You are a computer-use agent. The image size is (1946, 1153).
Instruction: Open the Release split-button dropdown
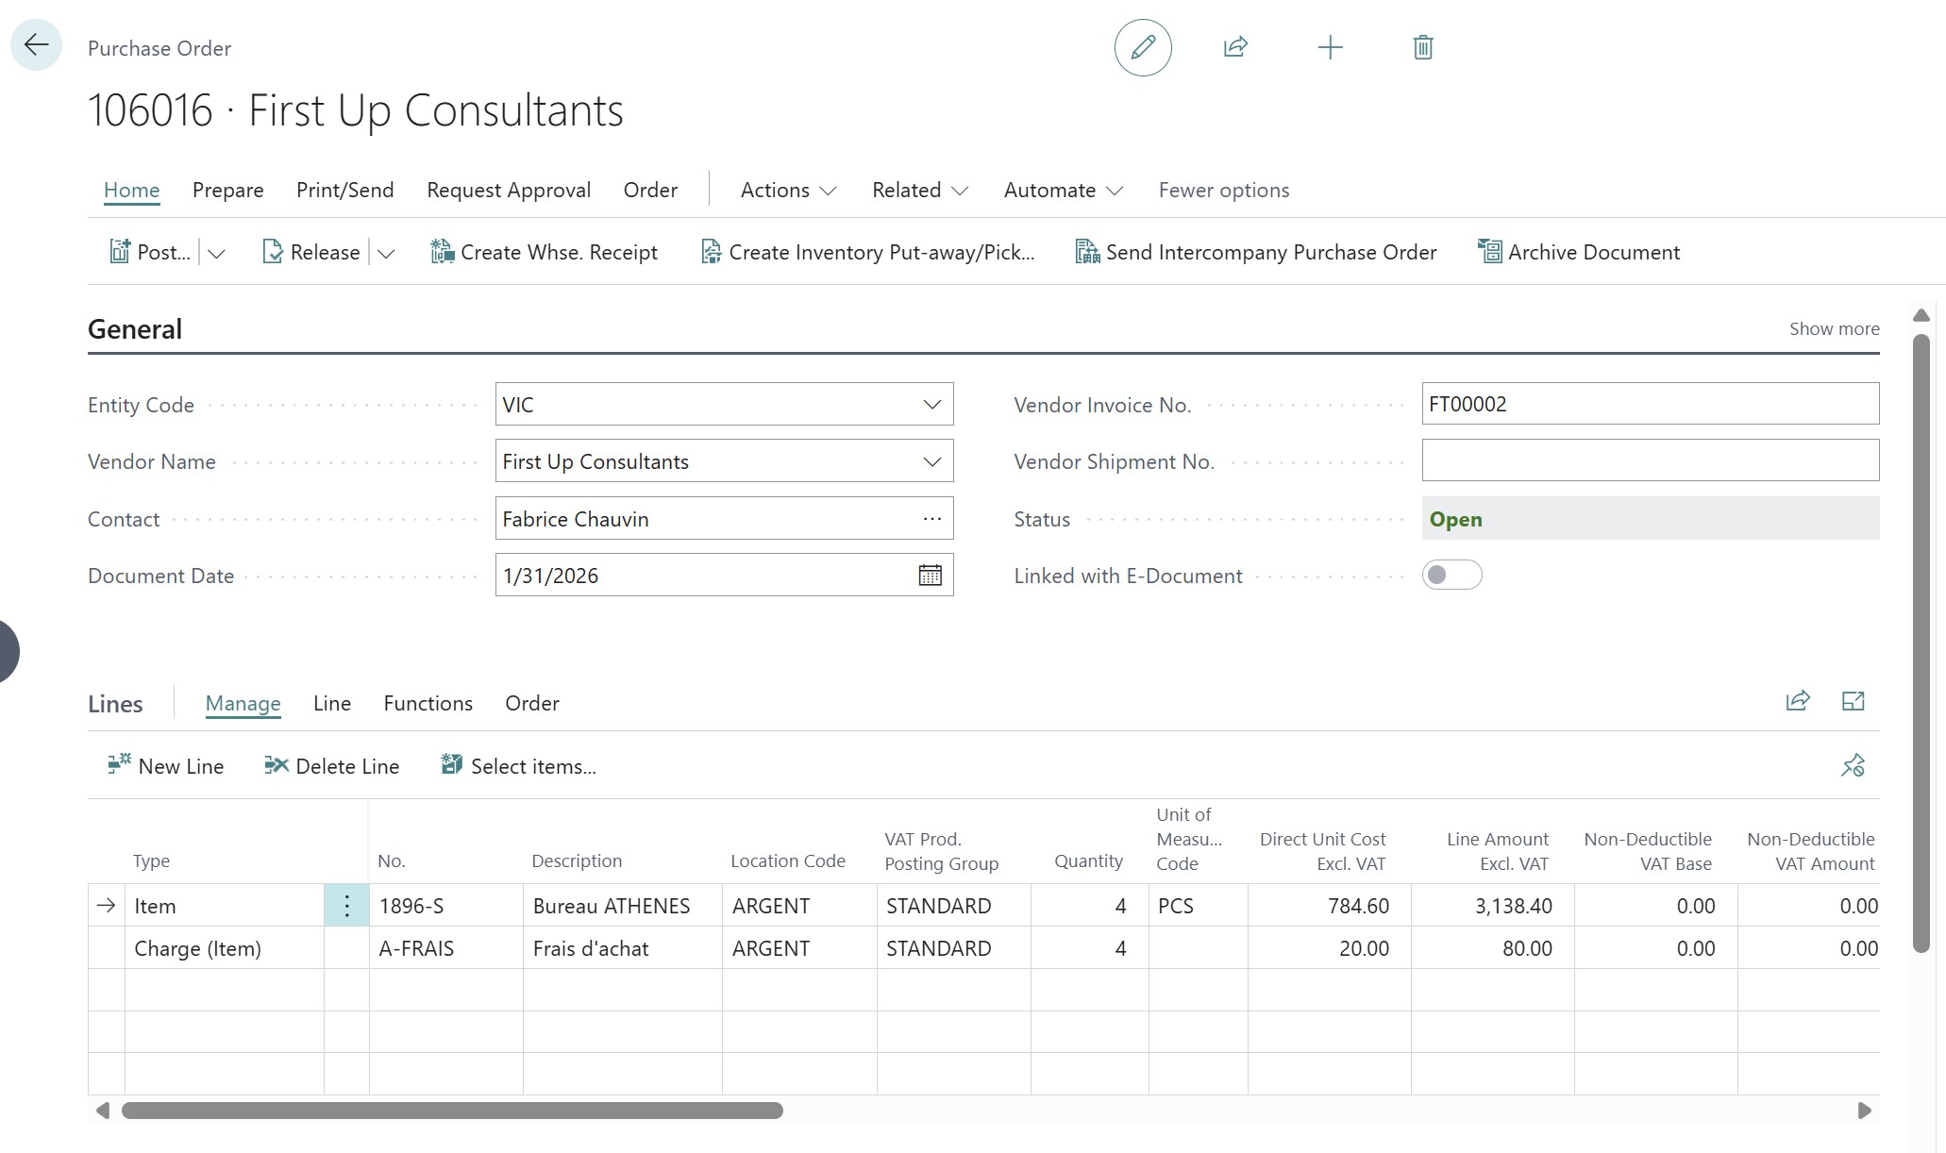click(x=387, y=252)
